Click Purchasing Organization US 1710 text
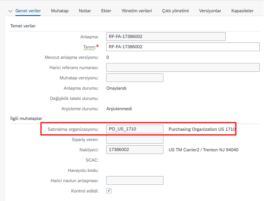Image resolution: width=264 pixels, height=201 pixels. (x=202, y=129)
